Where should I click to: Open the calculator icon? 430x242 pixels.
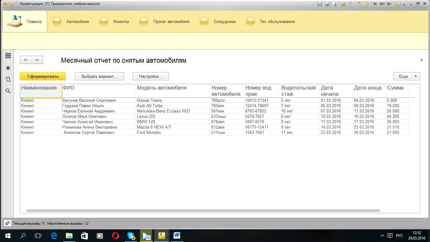[x=359, y=4]
